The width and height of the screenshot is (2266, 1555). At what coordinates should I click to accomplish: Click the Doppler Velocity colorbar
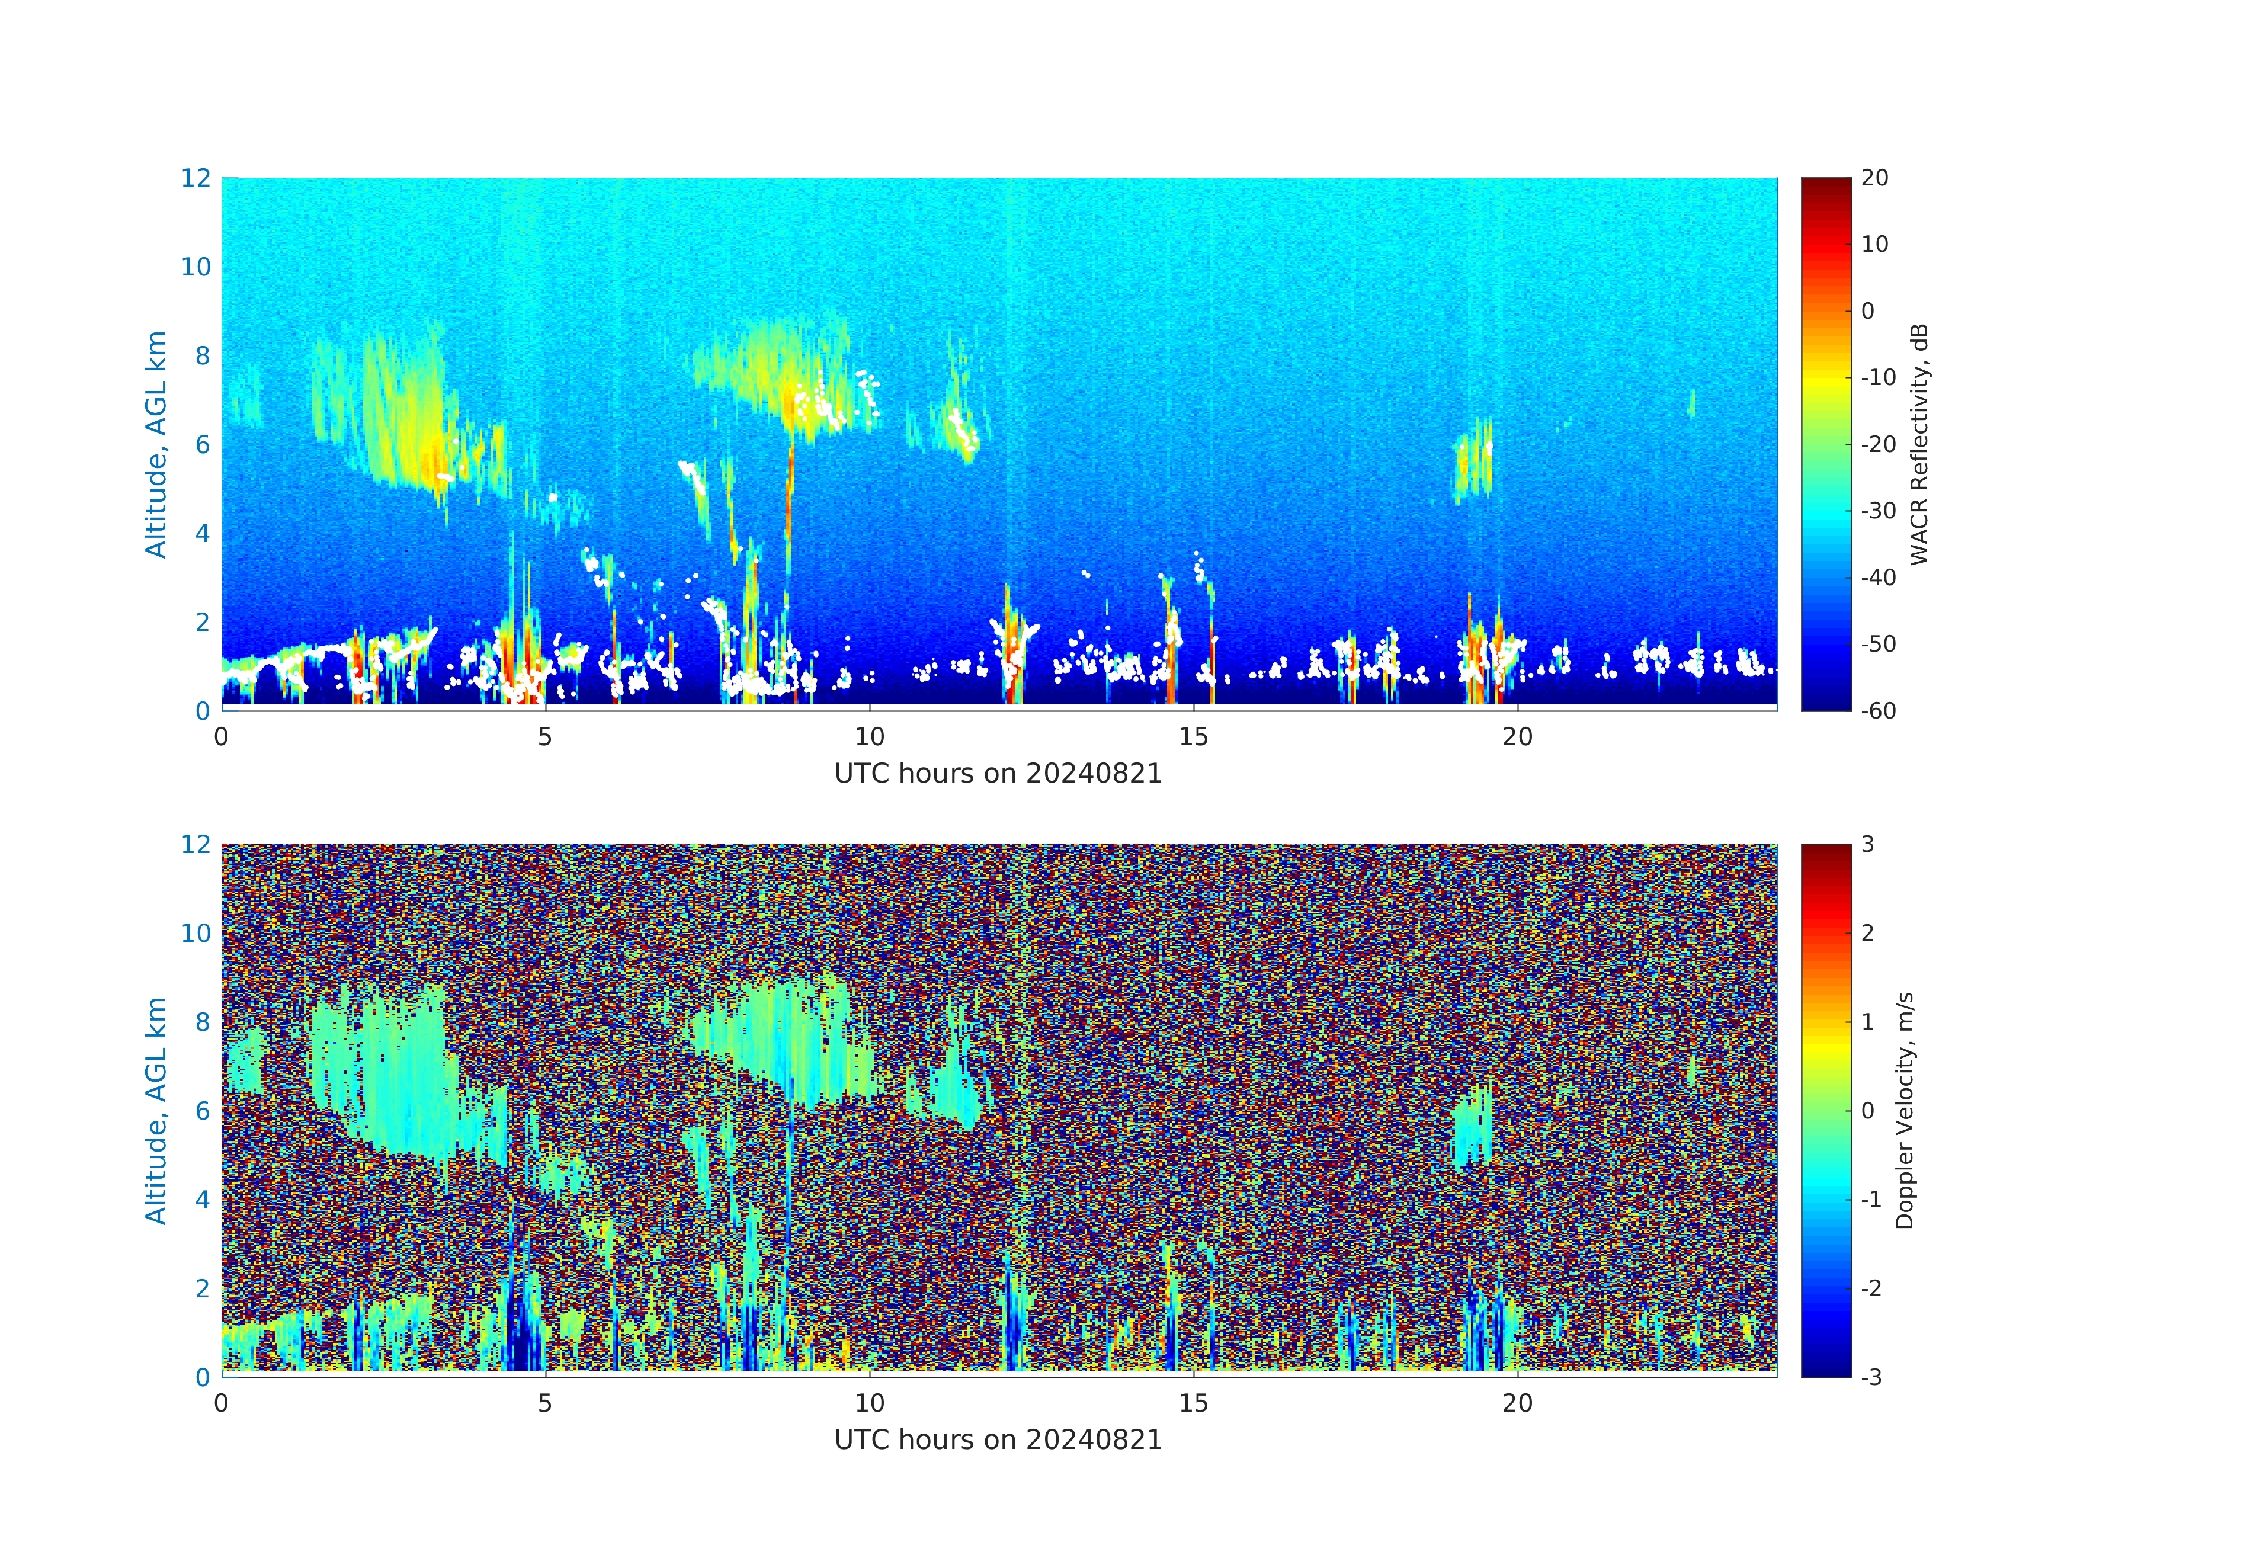click(x=1825, y=1110)
